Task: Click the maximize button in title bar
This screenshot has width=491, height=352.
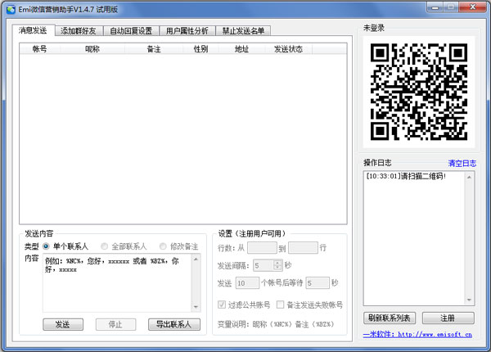Action: (x=451, y=7)
